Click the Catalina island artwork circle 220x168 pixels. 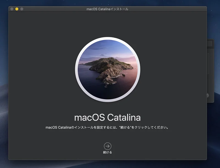tap(108, 70)
